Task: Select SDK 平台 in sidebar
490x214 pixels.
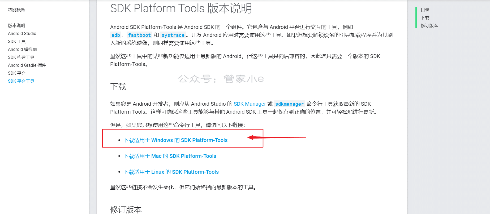Action: coord(17,73)
